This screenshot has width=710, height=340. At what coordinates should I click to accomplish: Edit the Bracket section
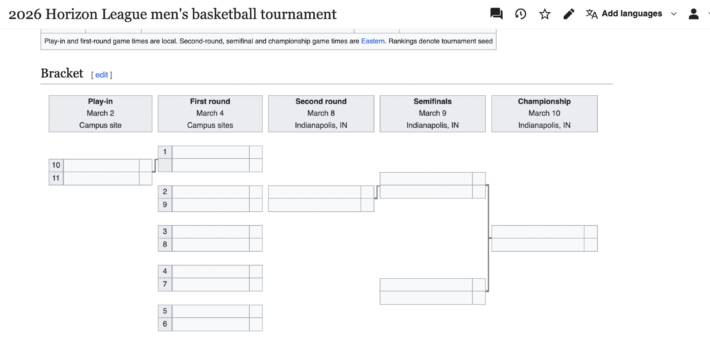[102, 75]
